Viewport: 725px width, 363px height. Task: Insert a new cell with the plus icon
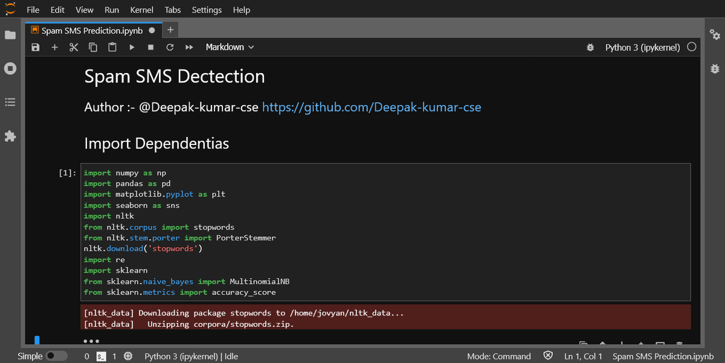click(54, 47)
